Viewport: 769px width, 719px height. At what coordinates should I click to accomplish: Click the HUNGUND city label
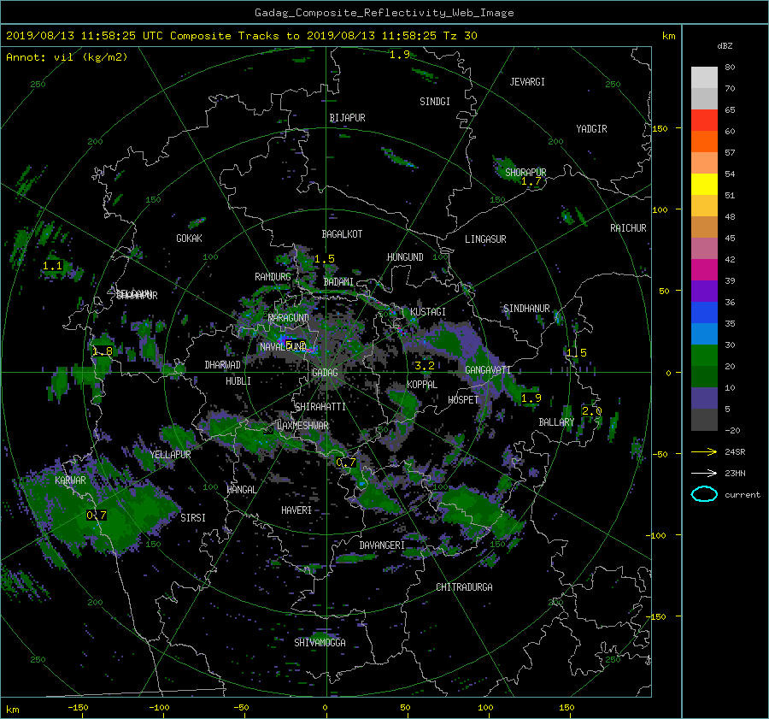(x=405, y=257)
